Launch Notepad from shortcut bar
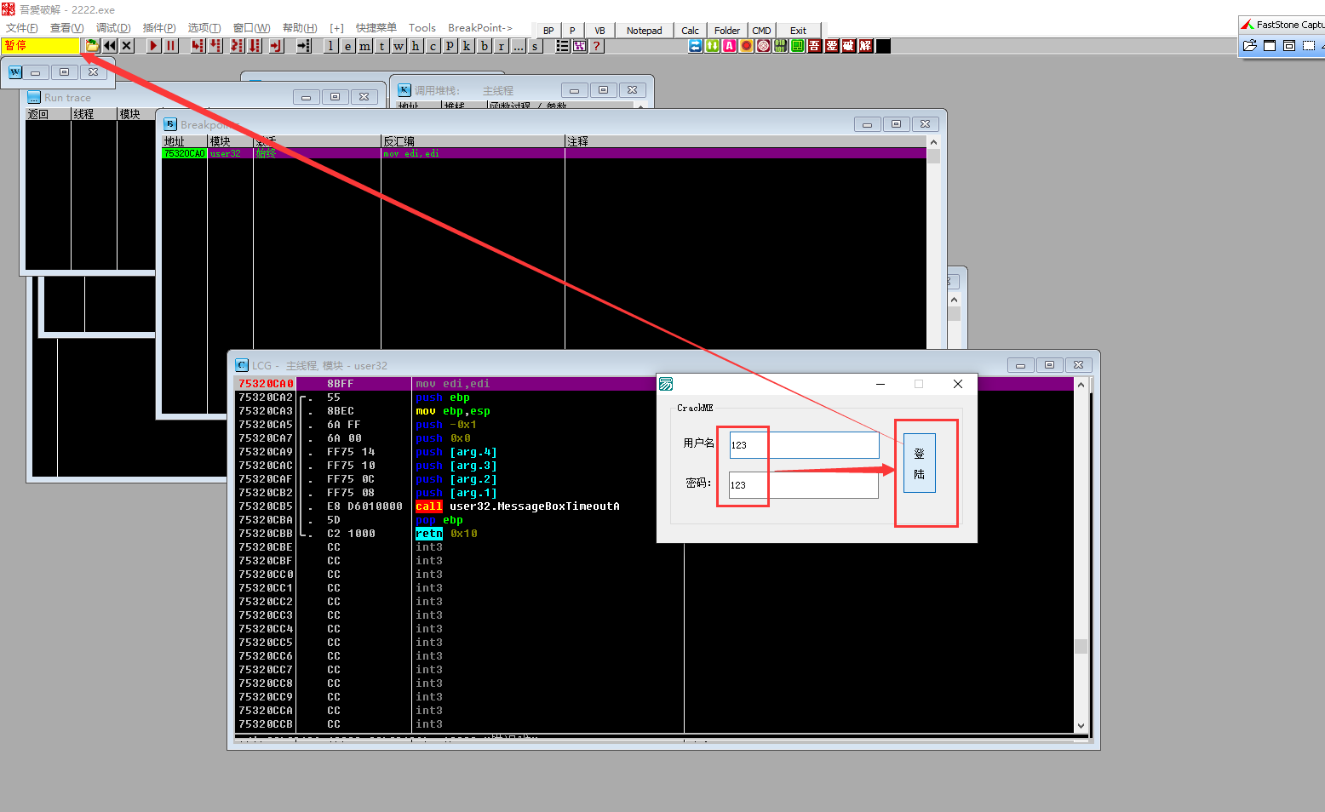1325x812 pixels. click(x=644, y=31)
